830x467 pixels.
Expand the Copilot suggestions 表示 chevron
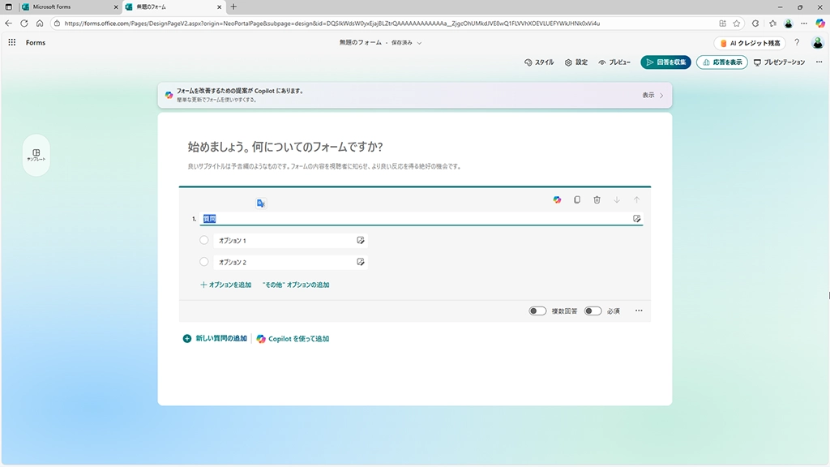click(x=661, y=96)
